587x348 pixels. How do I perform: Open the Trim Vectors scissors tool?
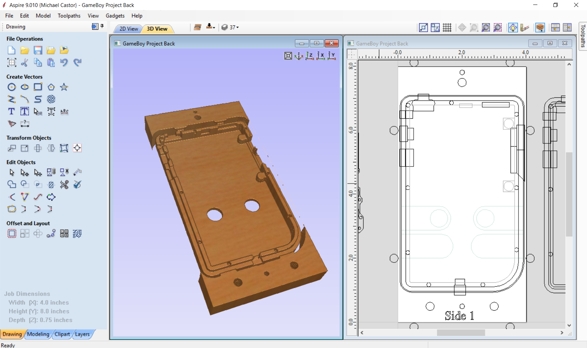click(x=64, y=185)
